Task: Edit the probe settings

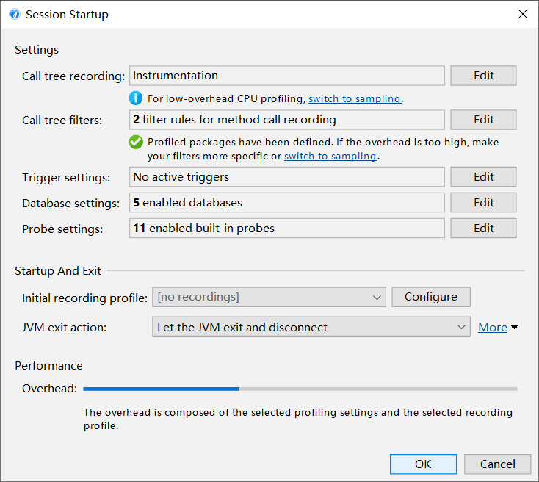Action: (483, 229)
